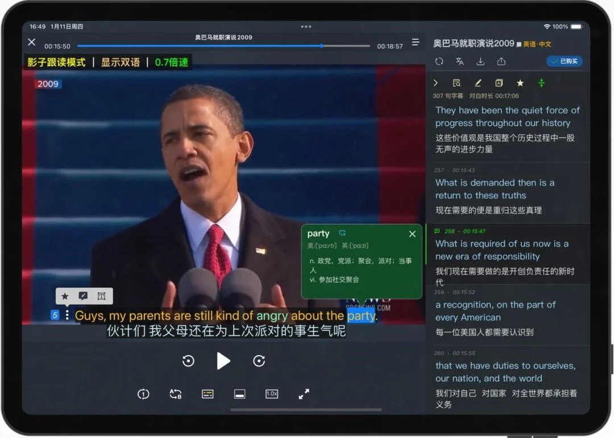Select subtitle 'that we have duties'

(508, 378)
